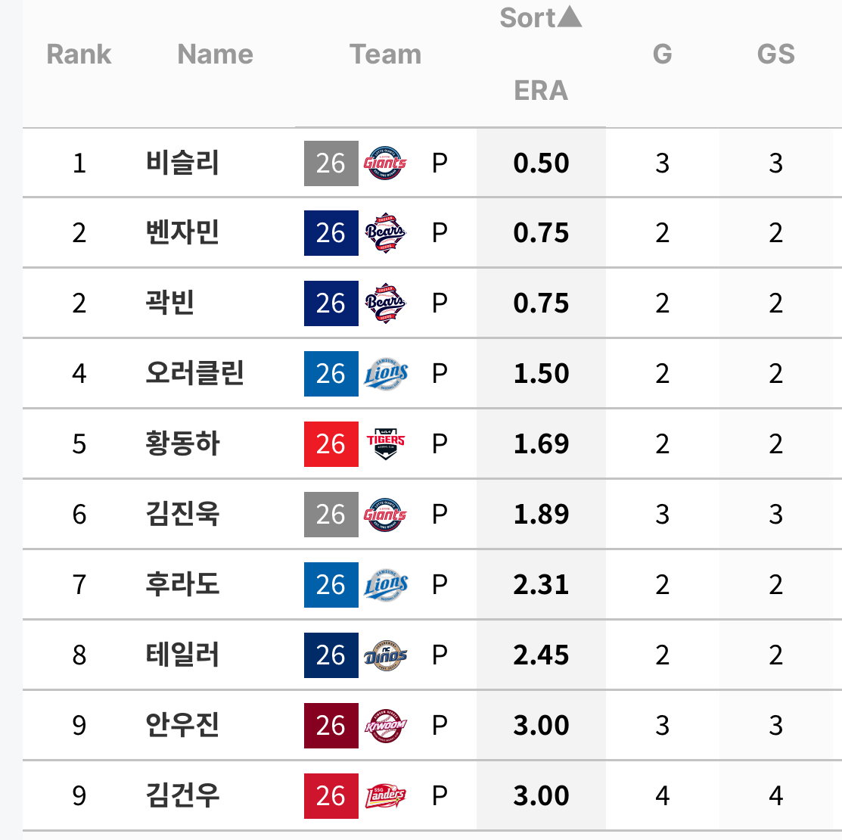Click the Giants logo beside 비슬리
This screenshot has height=840, width=842.
click(385, 163)
